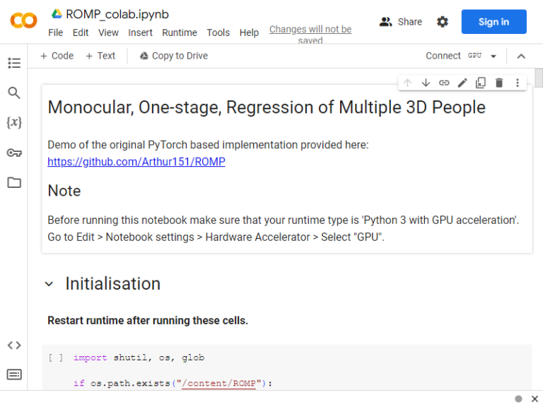This screenshot has width=543, height=407.
Task: Click the Google Drive icon by the filename
Action: [x=57, y=14]
